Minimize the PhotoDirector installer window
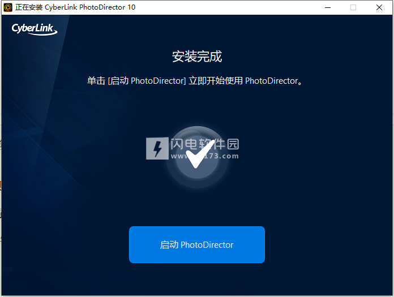Viewport: 394px width, 297px height. [328, 7]
